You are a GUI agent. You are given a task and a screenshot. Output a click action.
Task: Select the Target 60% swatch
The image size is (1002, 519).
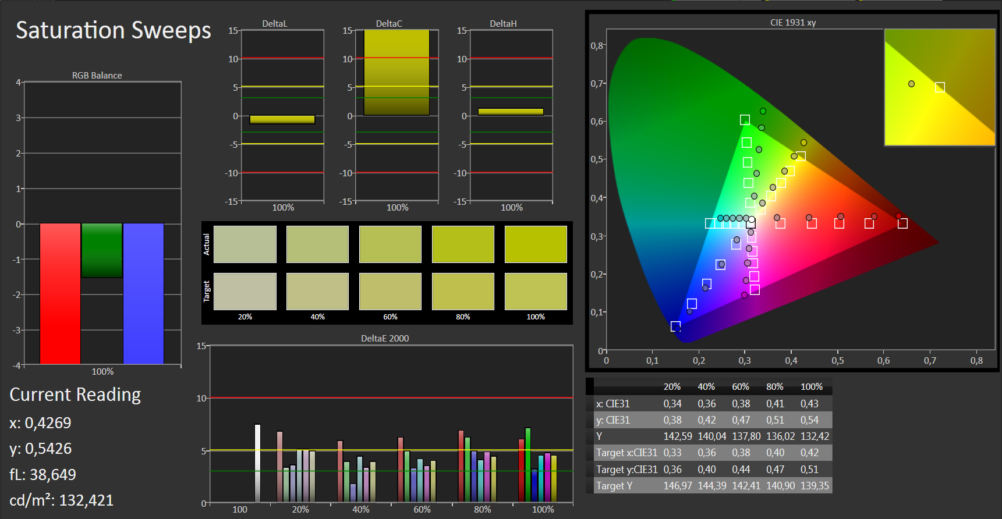(390, 292)
